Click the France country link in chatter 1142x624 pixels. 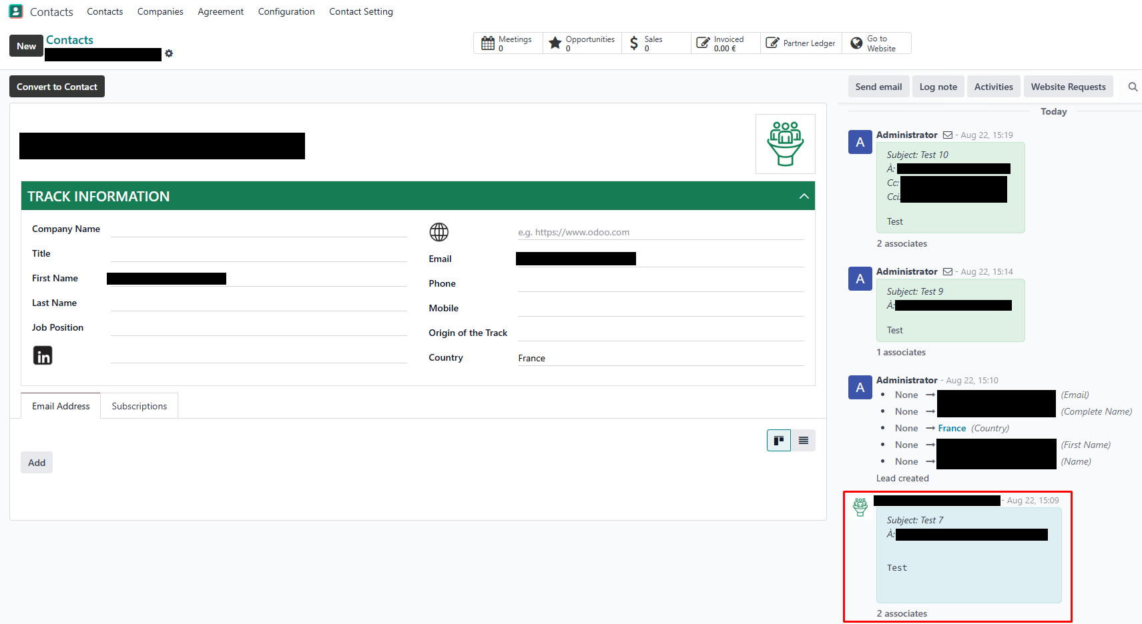[952, 428]
